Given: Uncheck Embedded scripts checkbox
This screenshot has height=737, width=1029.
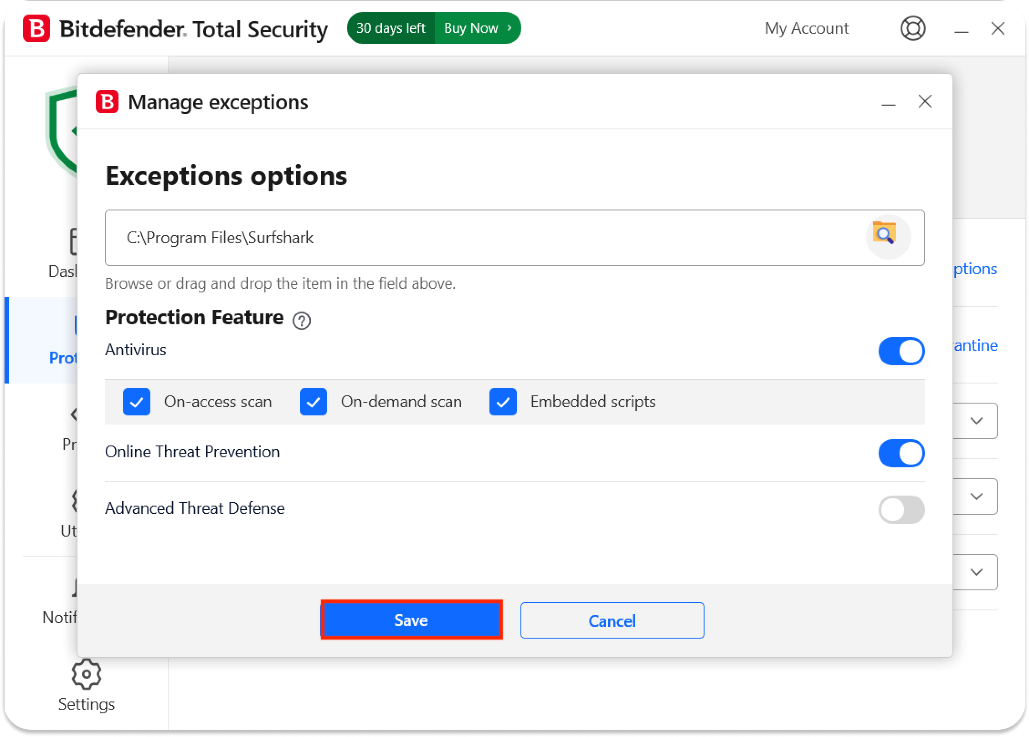Looking at the screenshot, I should coord(503,402).
